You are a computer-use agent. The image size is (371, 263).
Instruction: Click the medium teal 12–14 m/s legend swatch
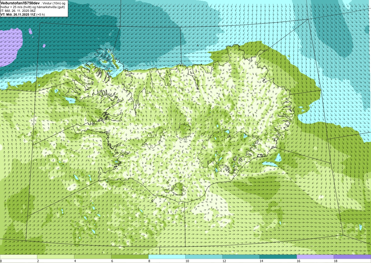click(x=241, y=257)
